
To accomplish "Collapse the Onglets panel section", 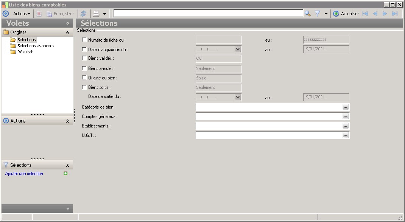I will 67,33.
